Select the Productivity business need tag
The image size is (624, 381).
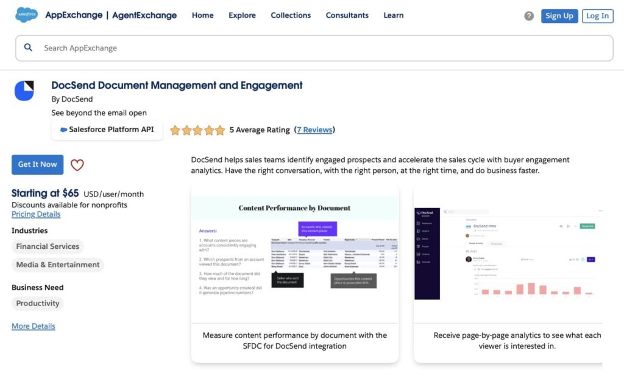click(x=37, y=303)
